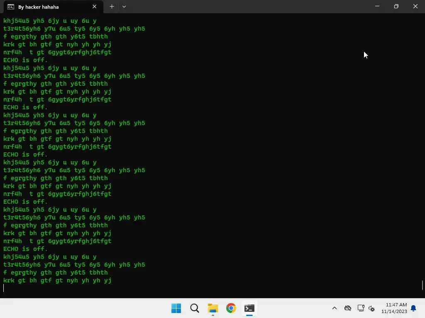
Task: Select the "By hacker hahaha" terminal tab
Action: point(53,7)
